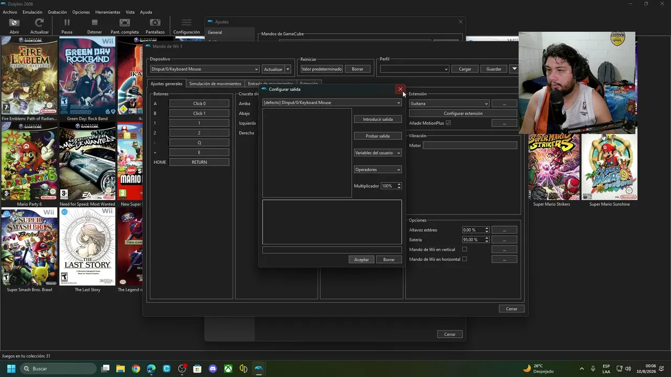Open the blue C app on taskbar

point(167,369)
